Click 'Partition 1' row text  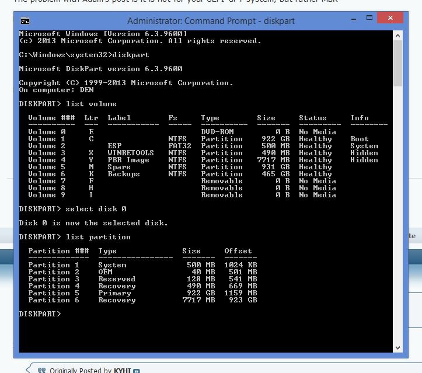point(54,265)
